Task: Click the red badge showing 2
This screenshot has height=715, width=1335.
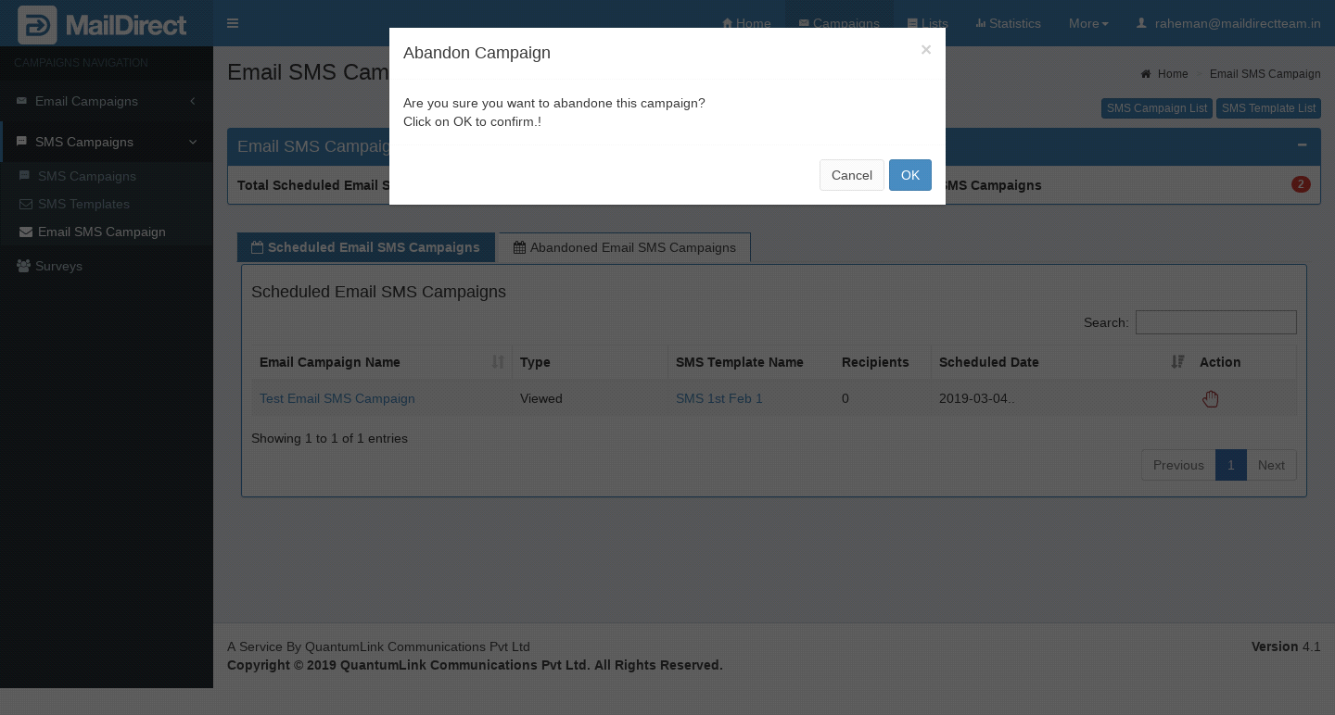Action: [x=1300, y=184]
